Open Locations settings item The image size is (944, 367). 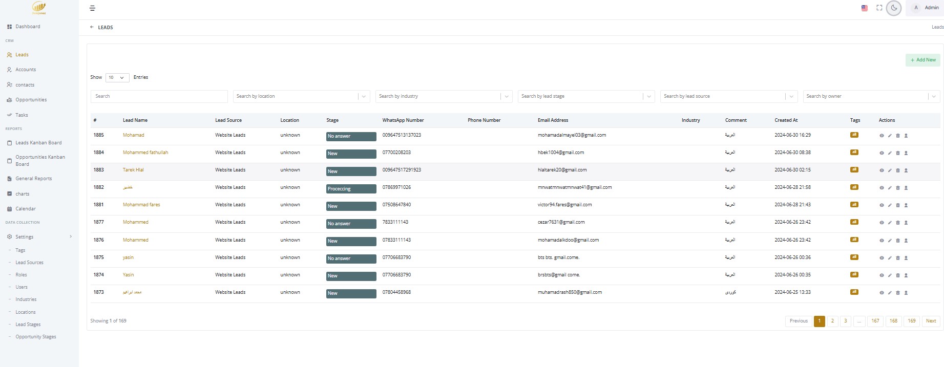tap(26, 312)
